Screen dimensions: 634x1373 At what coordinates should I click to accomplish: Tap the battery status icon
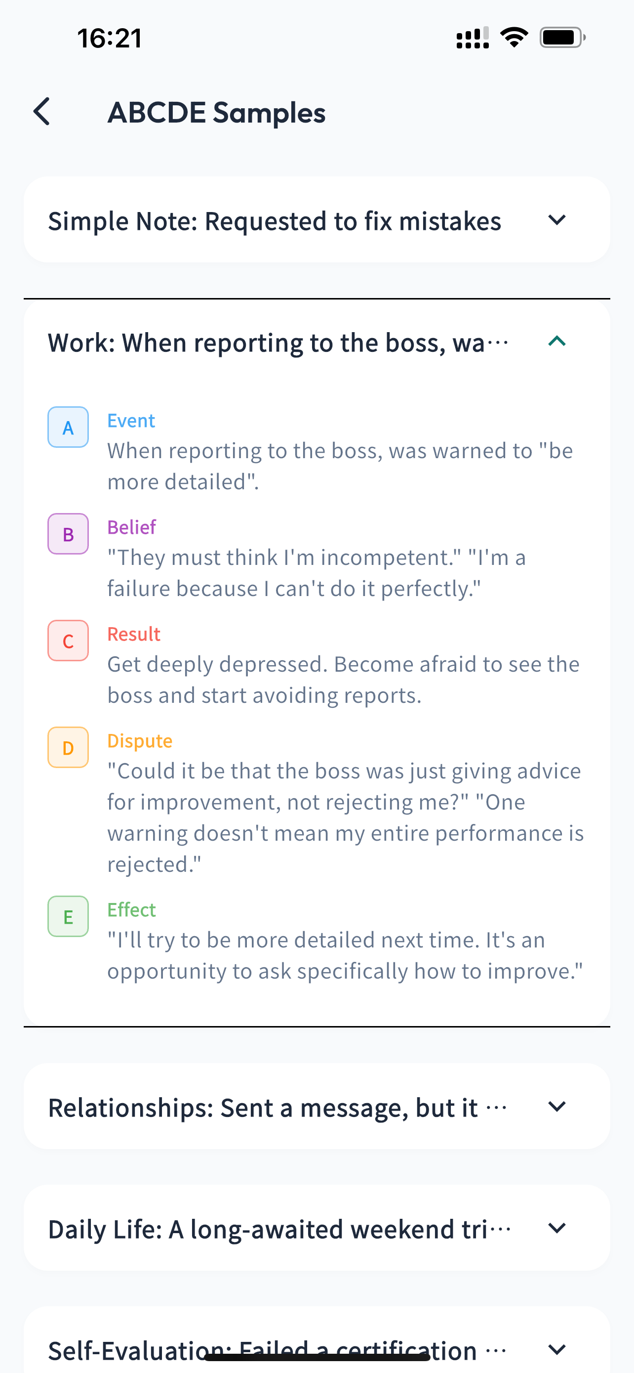click(563, 37)
